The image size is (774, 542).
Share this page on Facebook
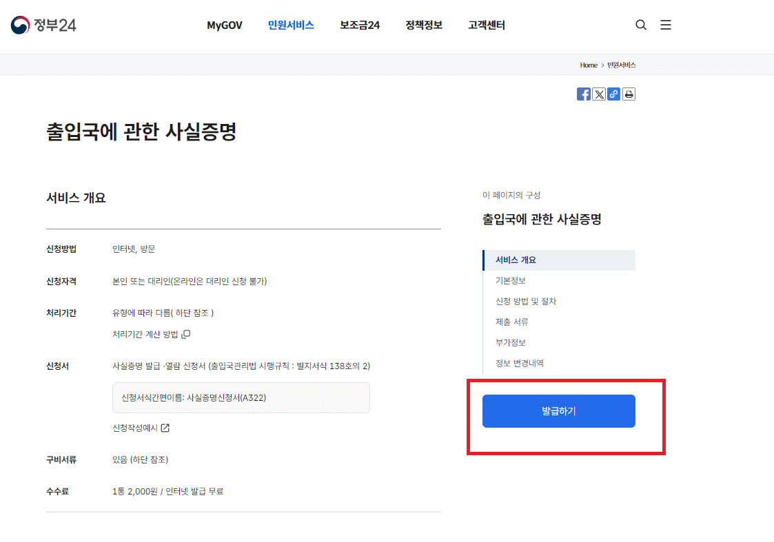(583, 94)
